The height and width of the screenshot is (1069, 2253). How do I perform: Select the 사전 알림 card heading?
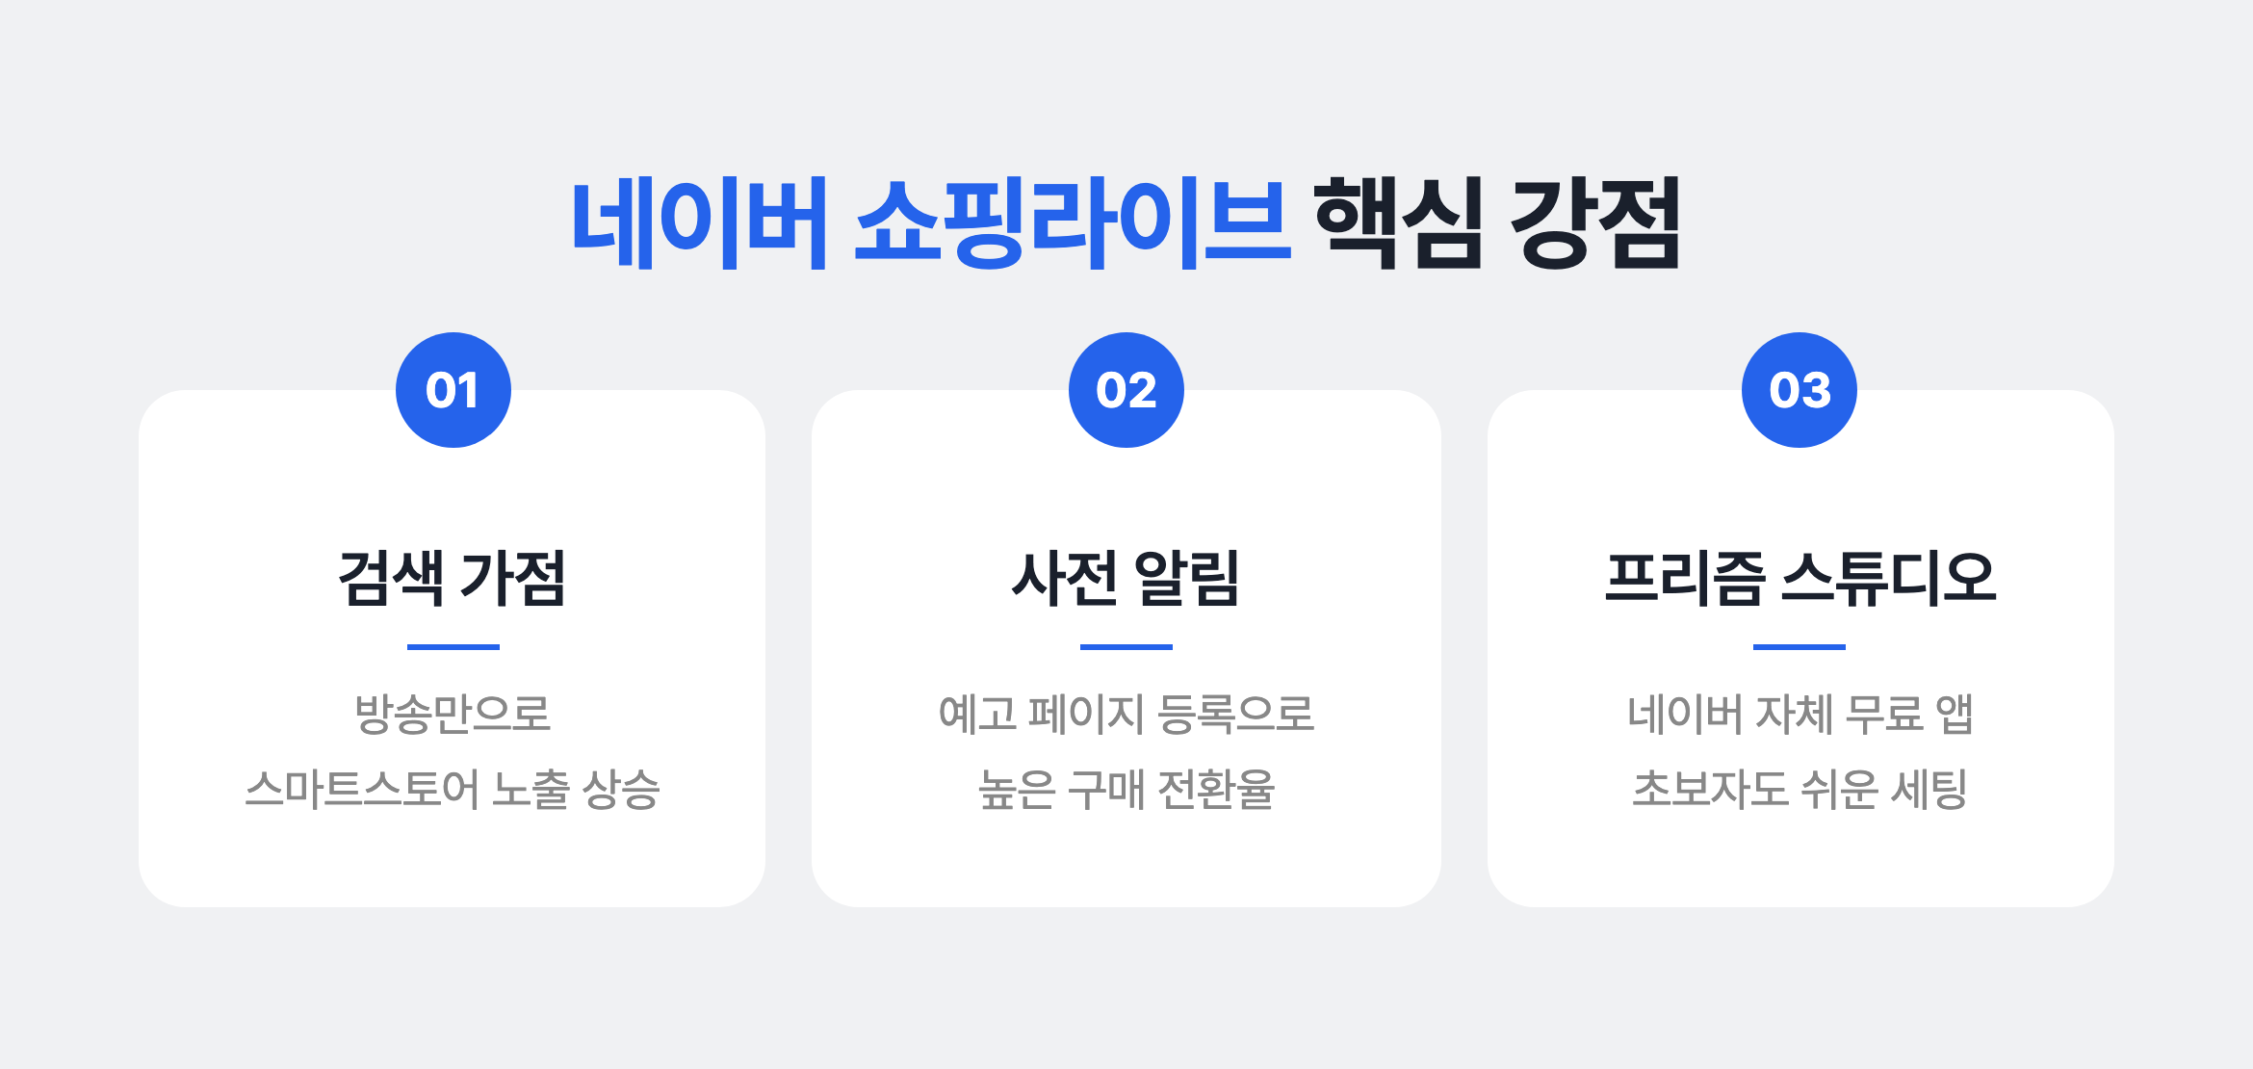[x=1126, y=578]
